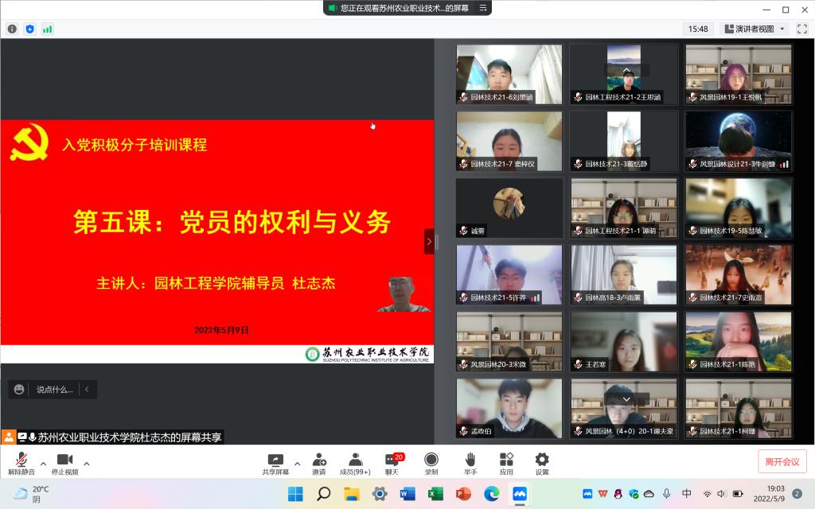Viewport: 815px width, 509px height.
Task: Click the 共享屏幕 share screen icon
Action: [275, 464]
